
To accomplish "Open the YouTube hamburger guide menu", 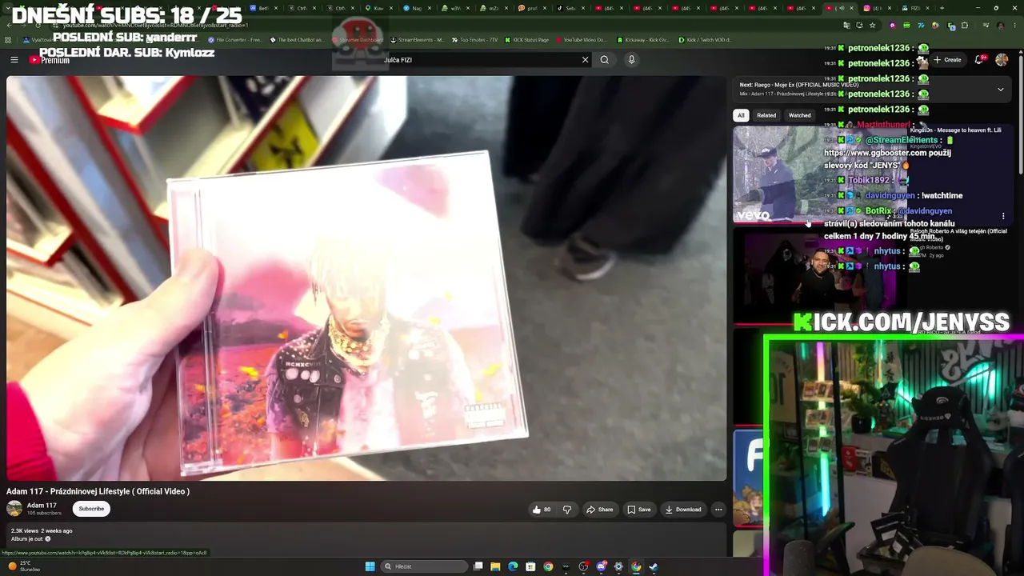I will (14, 60).
